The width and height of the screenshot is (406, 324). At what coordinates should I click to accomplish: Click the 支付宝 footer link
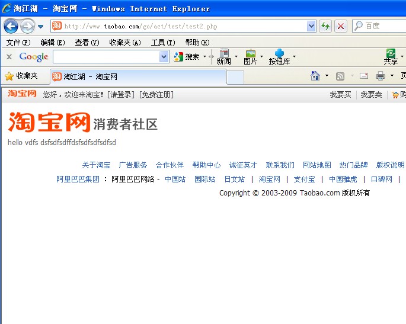pos(304,179)
